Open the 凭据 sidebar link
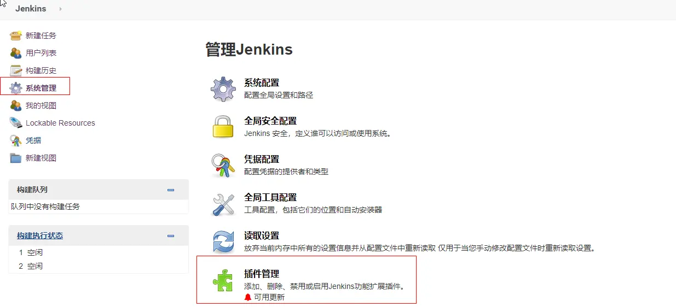 pos(33,140)
